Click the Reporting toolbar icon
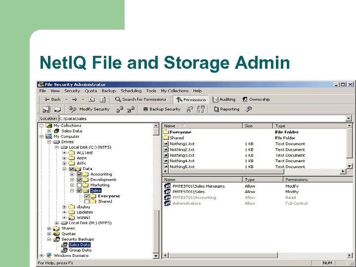Viewport: 356px width, 267px height. [216, 109]
